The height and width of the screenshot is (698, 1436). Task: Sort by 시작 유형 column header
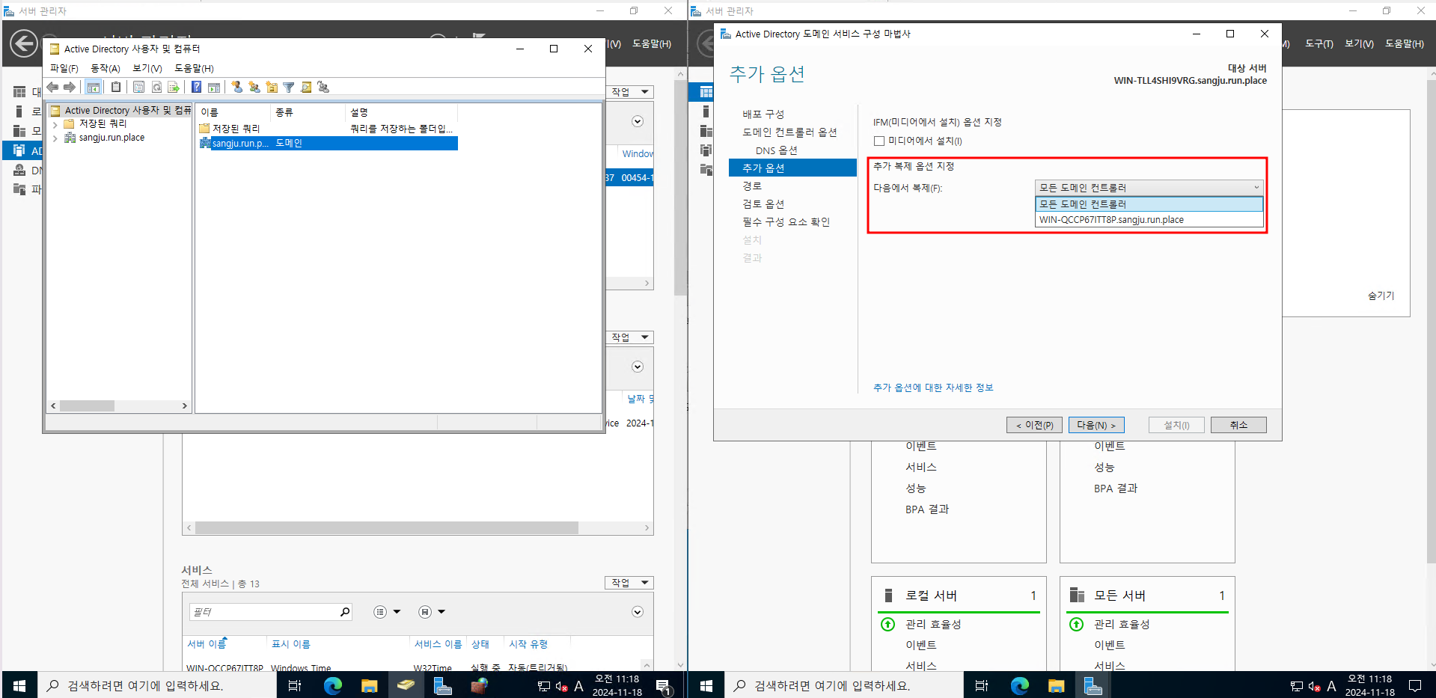(528, 644)
